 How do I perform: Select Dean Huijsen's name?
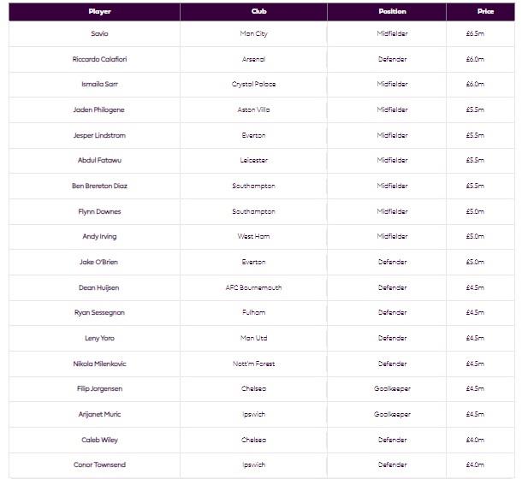(x=99, y=287)
